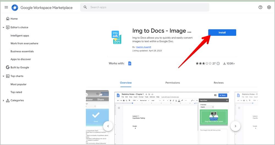
Task: Click the star rating display
Action: point(204,64)
